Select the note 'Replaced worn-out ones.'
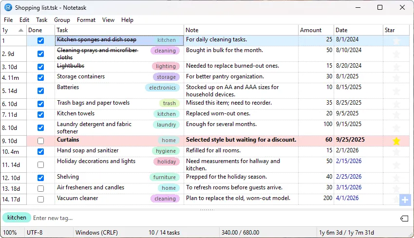Screen dimensions: 414x238 click(x=218, y=113)
